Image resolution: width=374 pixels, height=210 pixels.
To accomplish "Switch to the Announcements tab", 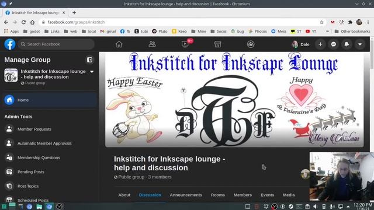I will point(186,195).
